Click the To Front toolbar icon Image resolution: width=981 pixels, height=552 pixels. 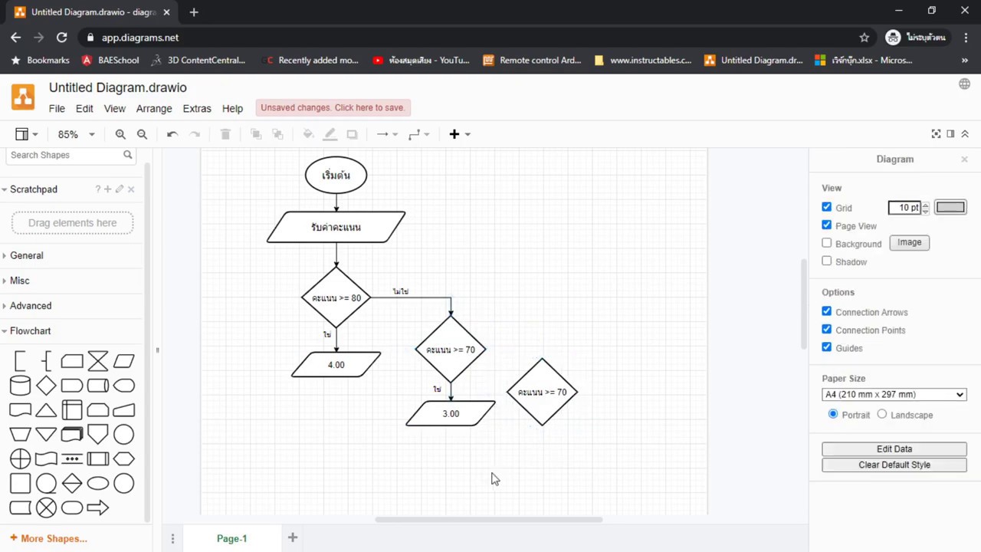(x=256, y=134)
